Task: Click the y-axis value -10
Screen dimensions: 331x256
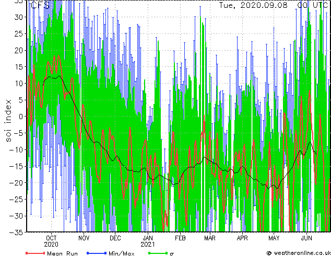Action: (16, 150)
